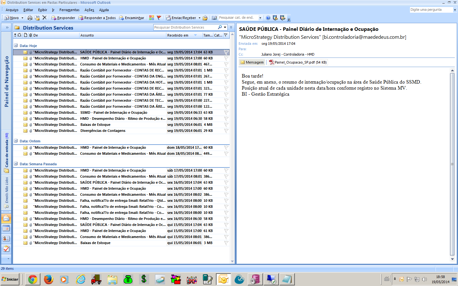458x286 pixels.
Task: Click the Painel_Ocupacao_SP.pdf attachment
Action: [298, 62]
